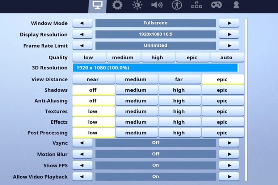This screenshot has height=185, width=278.
Task: Set Textures to medium
Action: tap(137, 111)
